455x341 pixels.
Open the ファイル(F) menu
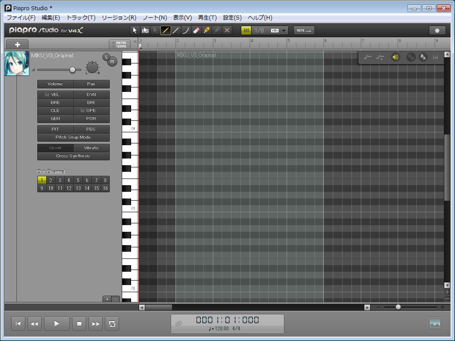[x=21, y=18]
